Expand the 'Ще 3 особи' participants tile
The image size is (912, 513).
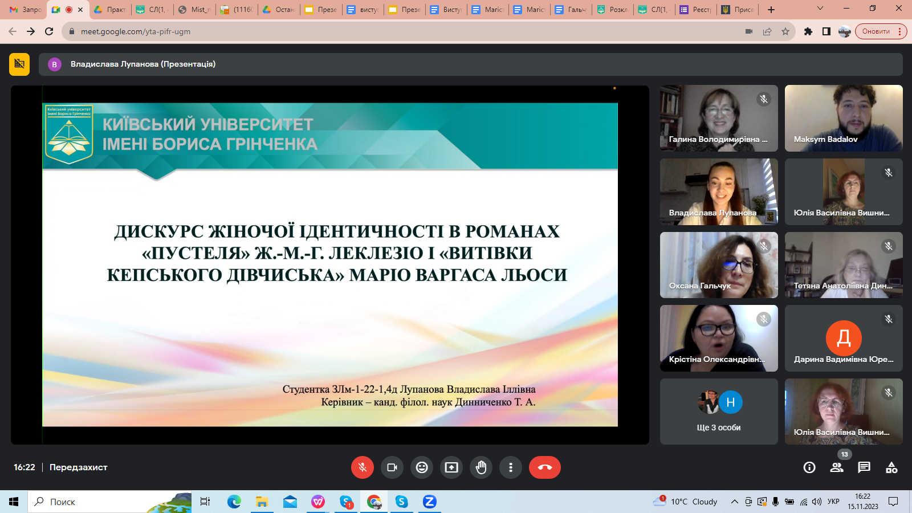click(719, 412)
